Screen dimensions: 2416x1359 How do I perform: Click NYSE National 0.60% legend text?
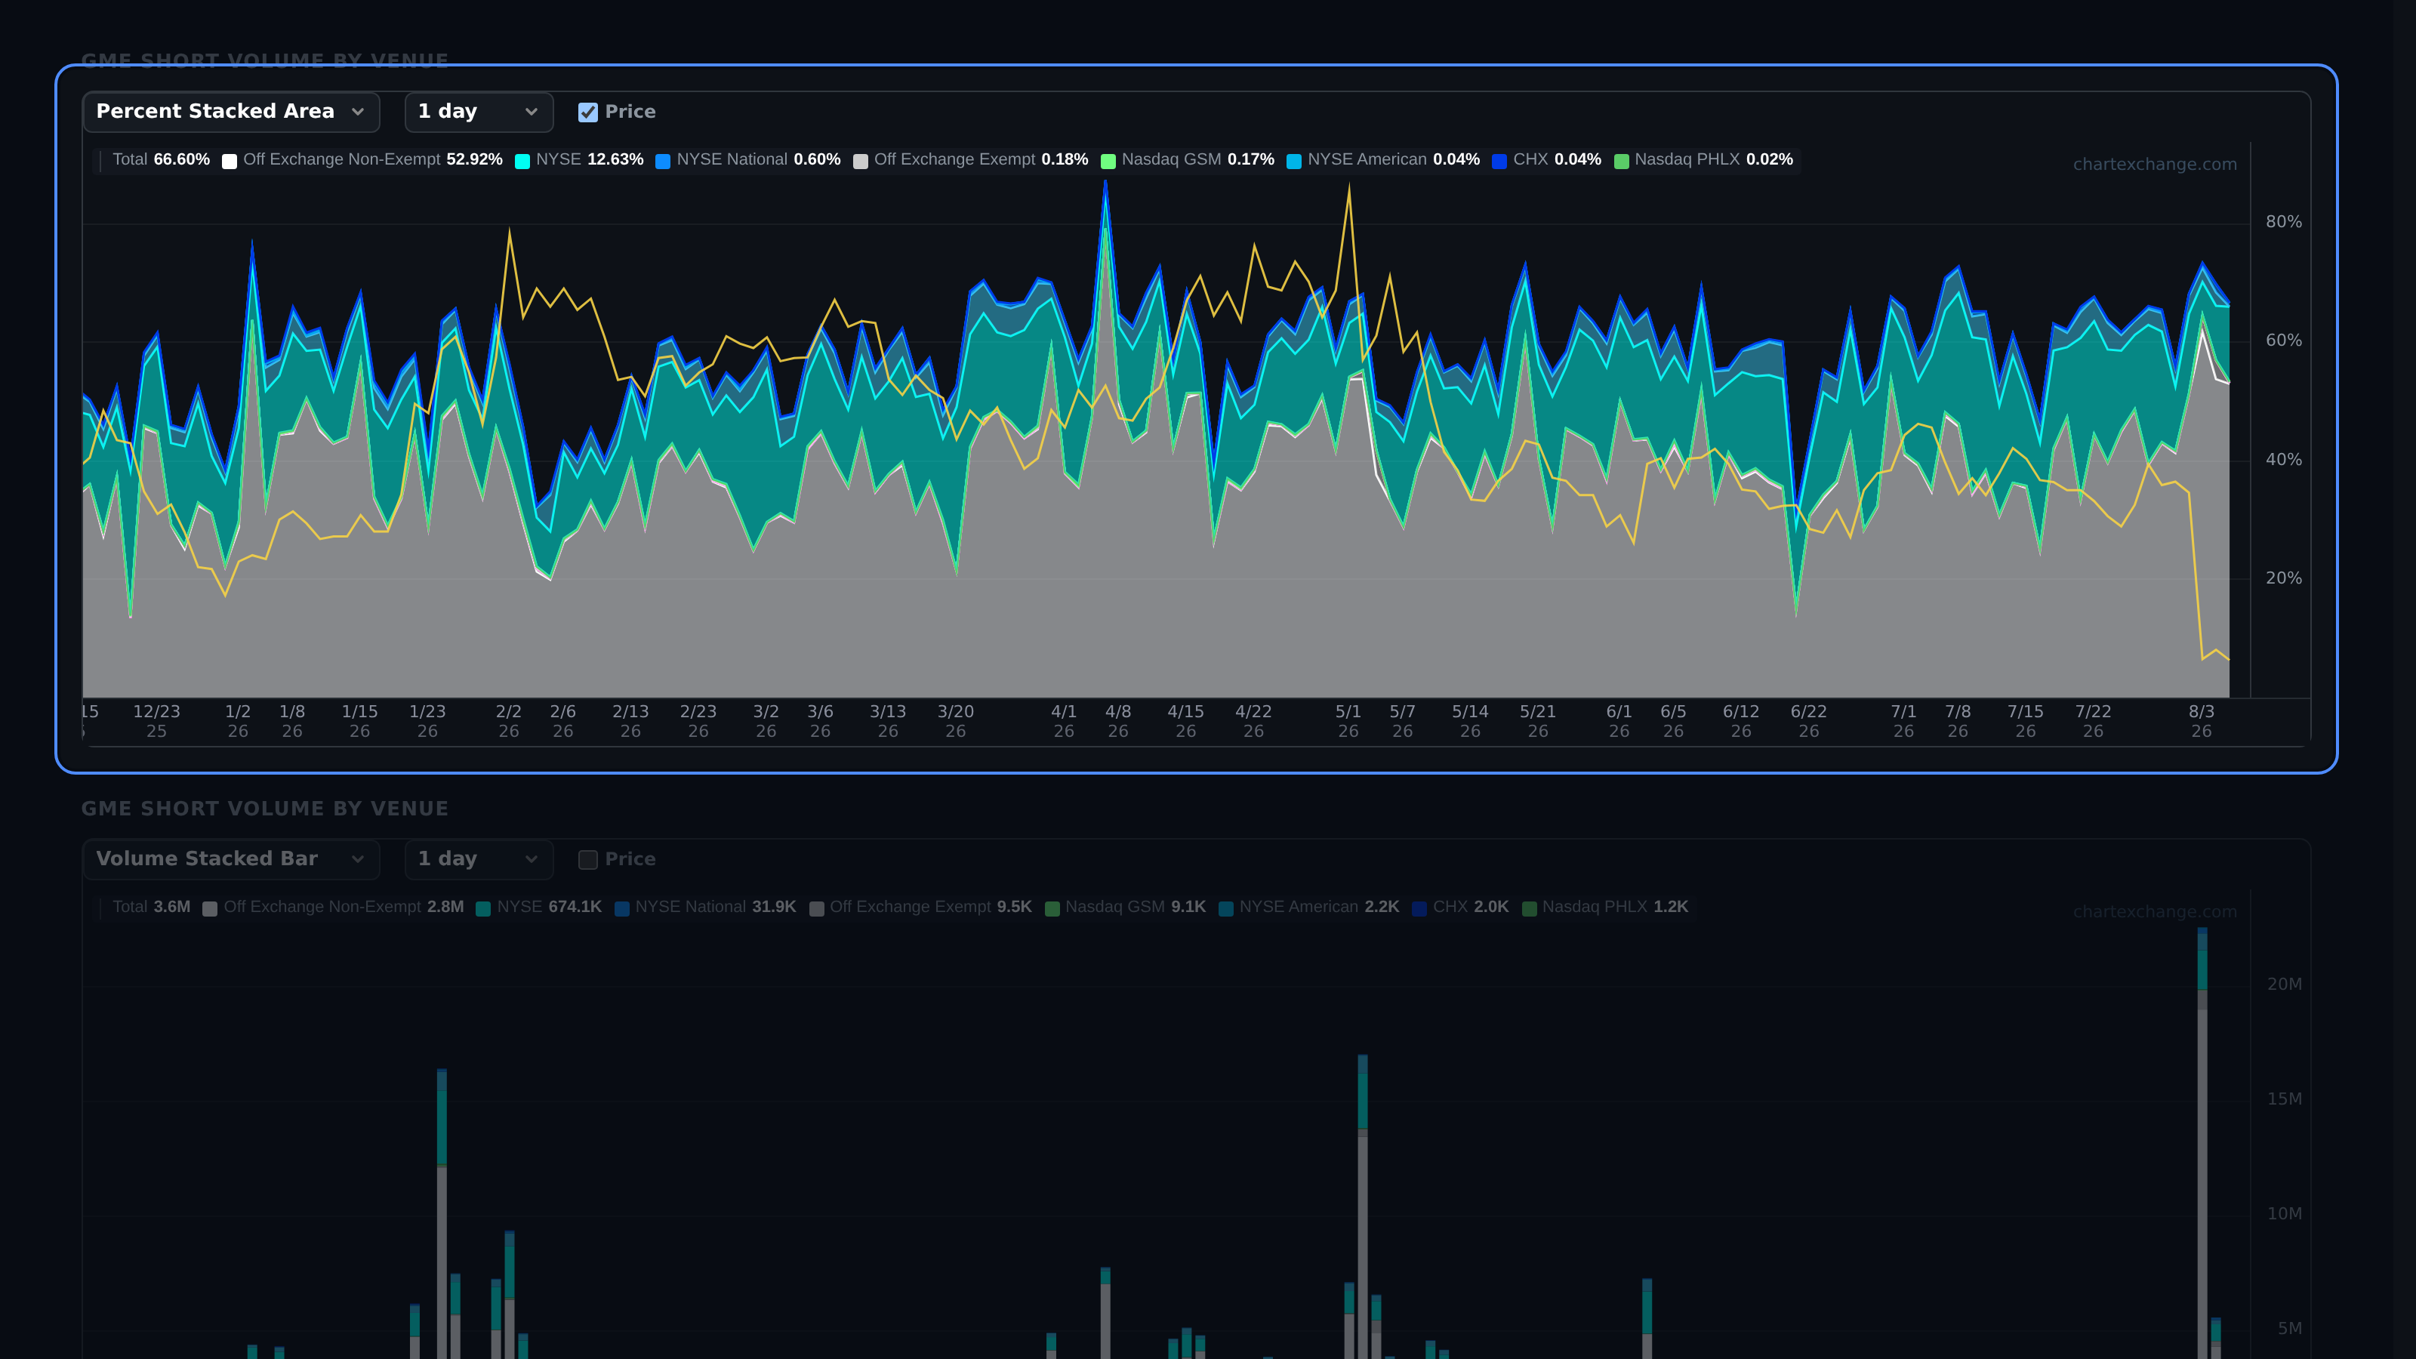759,159
